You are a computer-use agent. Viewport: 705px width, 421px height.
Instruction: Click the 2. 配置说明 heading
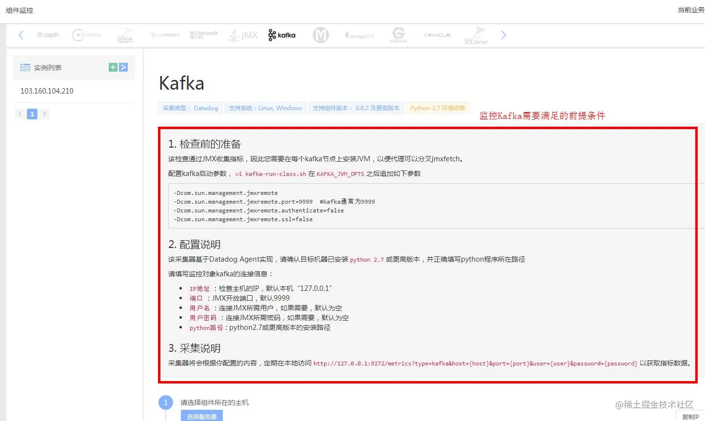click(195, 245)
